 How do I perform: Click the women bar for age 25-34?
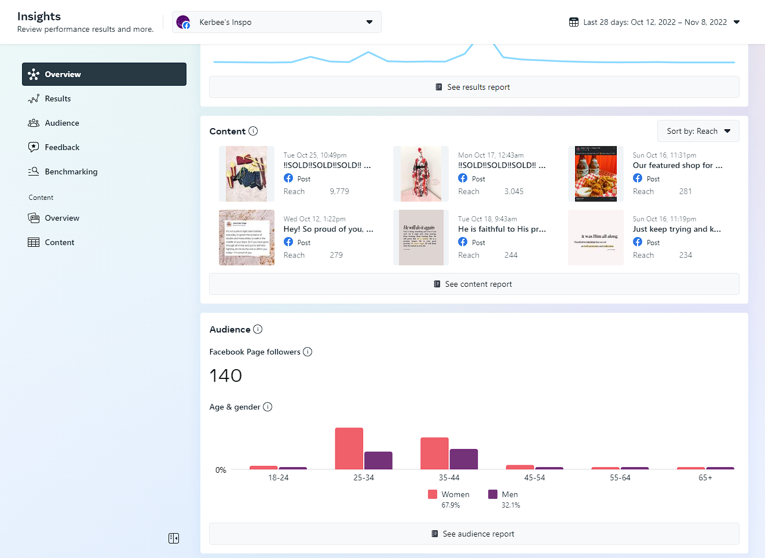(349, 448)
